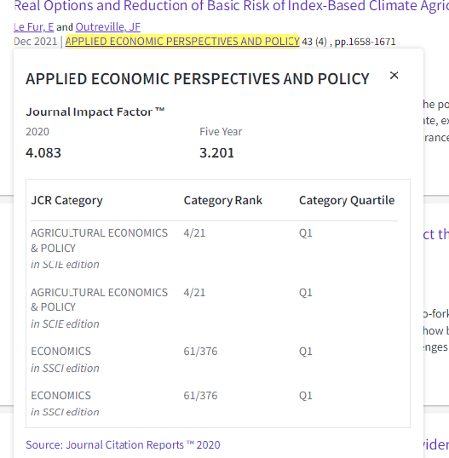Select the 2020 impact factor value 4.083

pos(43,152)
